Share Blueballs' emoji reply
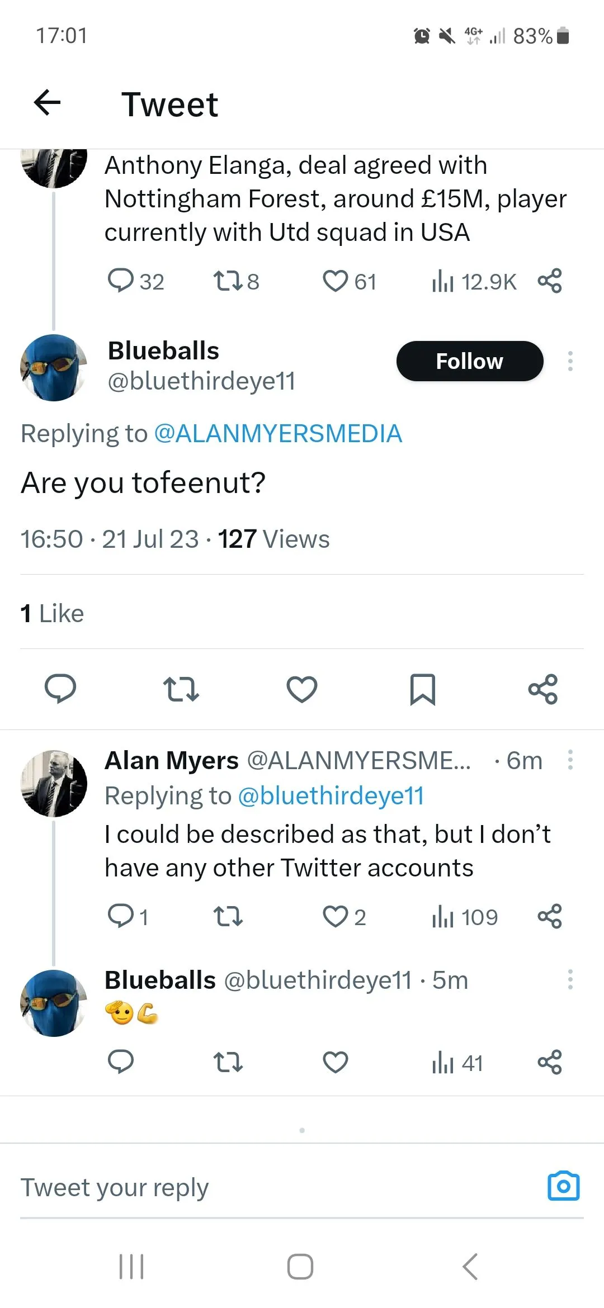604x1308 pixels. click(549, 1062)
